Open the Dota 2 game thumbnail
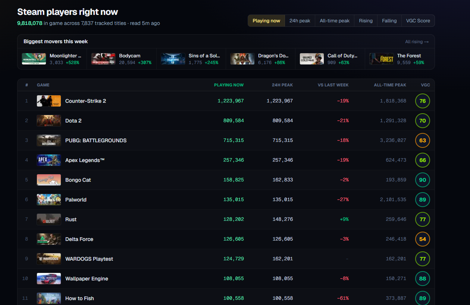This screenshot has height=305, width=470. [x=49, y=121]
